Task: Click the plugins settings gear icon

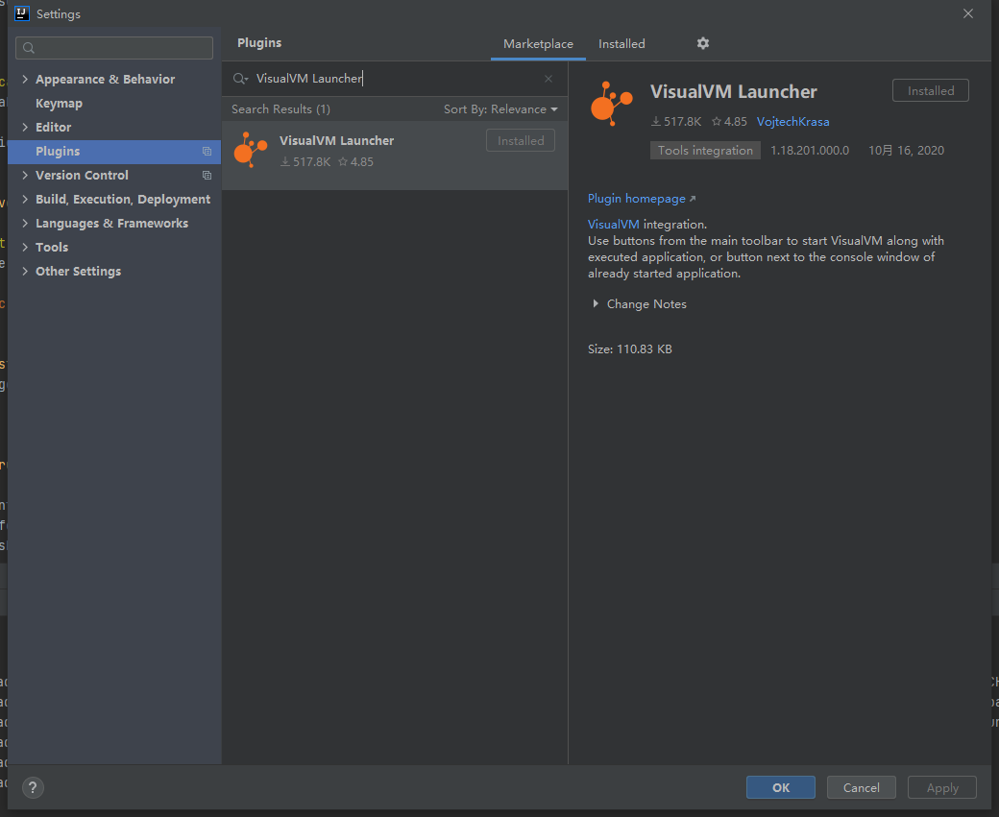Action: [x=702, y=43]
